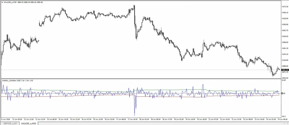Select the XAUUSD_o,M30 chart tab
The image size is (289, 125).
[x=29, y=123]
